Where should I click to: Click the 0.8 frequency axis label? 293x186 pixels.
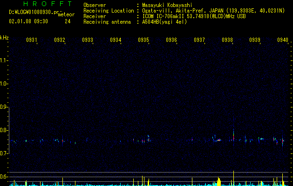click(4, 130)
